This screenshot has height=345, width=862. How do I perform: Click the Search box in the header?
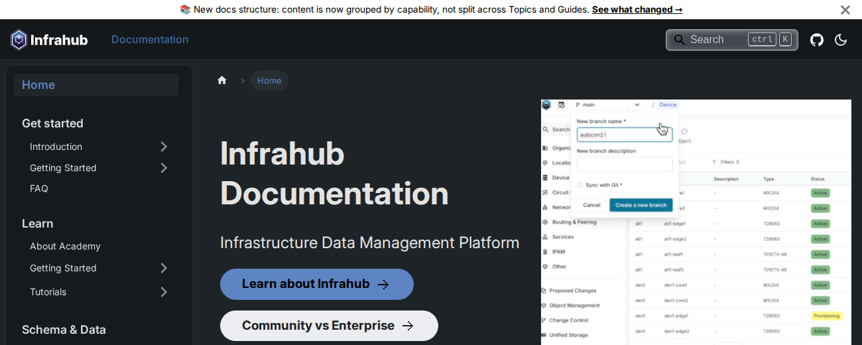coord(732,40)
